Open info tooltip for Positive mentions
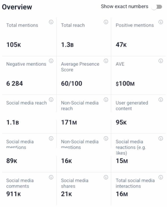167x207 pixels. [161, 22]
